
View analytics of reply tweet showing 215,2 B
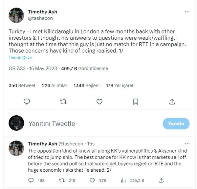(x=123, y=180)
